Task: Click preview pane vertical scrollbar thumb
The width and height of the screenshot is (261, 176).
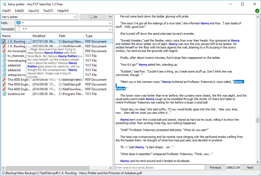Action: coord(258,120)
